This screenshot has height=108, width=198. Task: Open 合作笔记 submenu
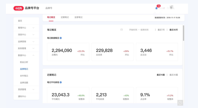24,76
